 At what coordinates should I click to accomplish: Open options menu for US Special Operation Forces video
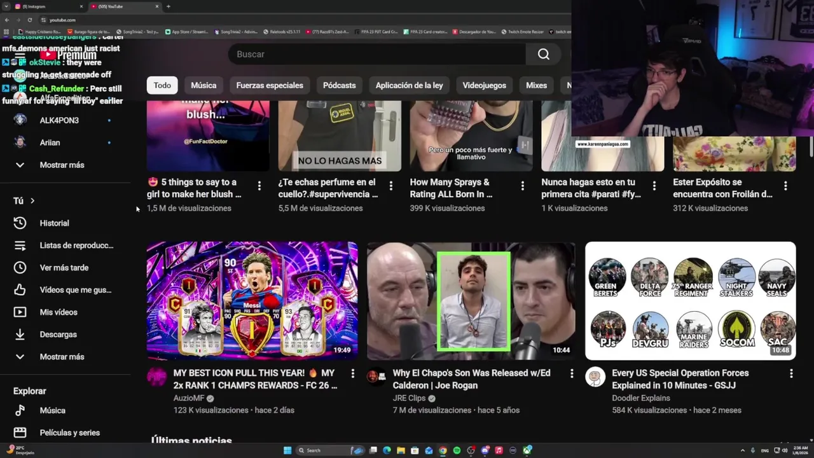click(x=790, y=373)
